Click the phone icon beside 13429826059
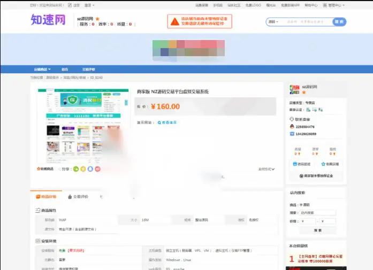Image resolution: width=373 pixels, height=270 pixels. coord(292,134)
